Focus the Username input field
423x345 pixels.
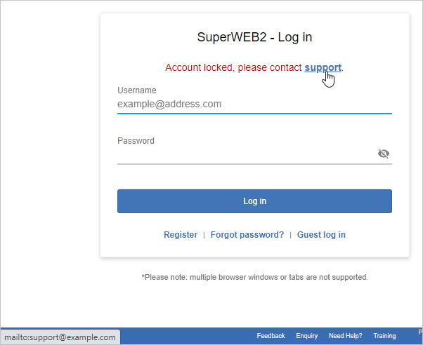point(254,104)
